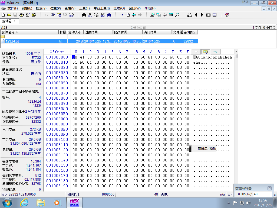Open a file with the folder icon
Viewport: 277px width, 208px height.
(x=9, y=15)
